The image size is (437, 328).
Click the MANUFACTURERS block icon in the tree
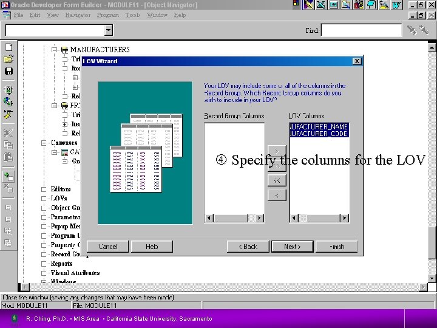[x=64, y=50]
